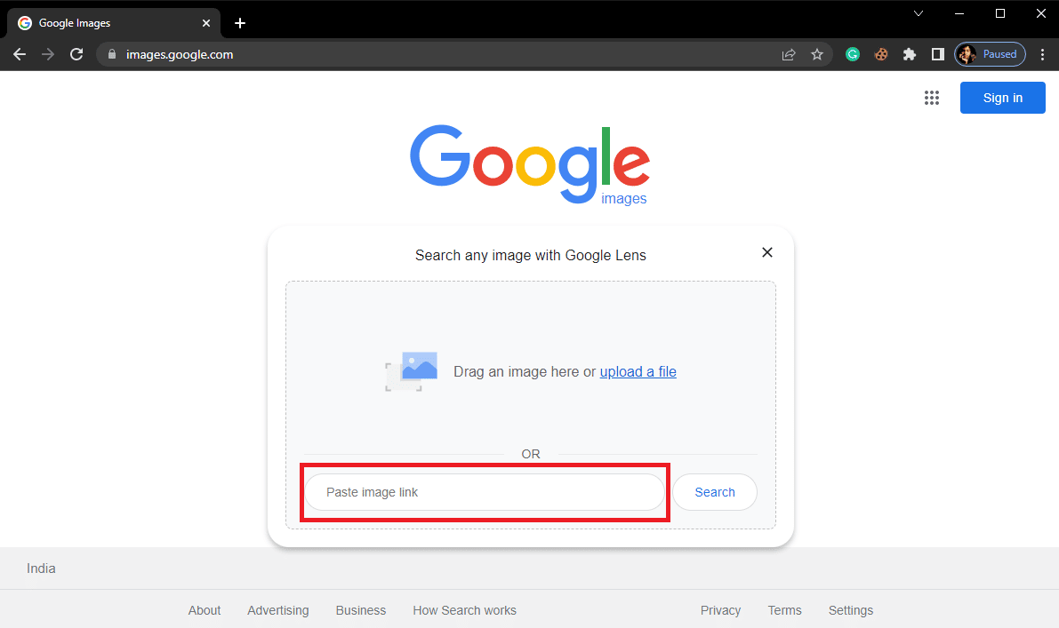
Task: Select the Google Images tab
Action: tap(114, 23)
